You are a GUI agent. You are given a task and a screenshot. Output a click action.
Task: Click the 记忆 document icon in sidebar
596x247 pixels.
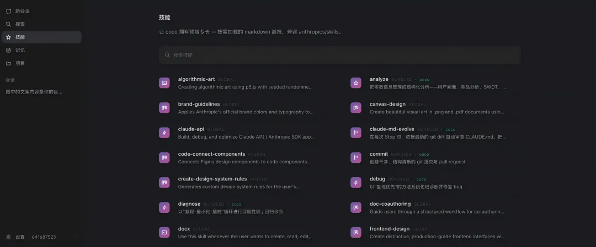point(8,50)
